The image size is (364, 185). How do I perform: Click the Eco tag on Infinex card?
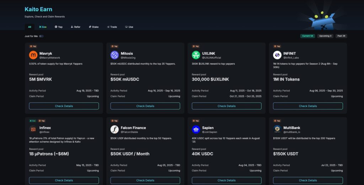coord(33,121)
